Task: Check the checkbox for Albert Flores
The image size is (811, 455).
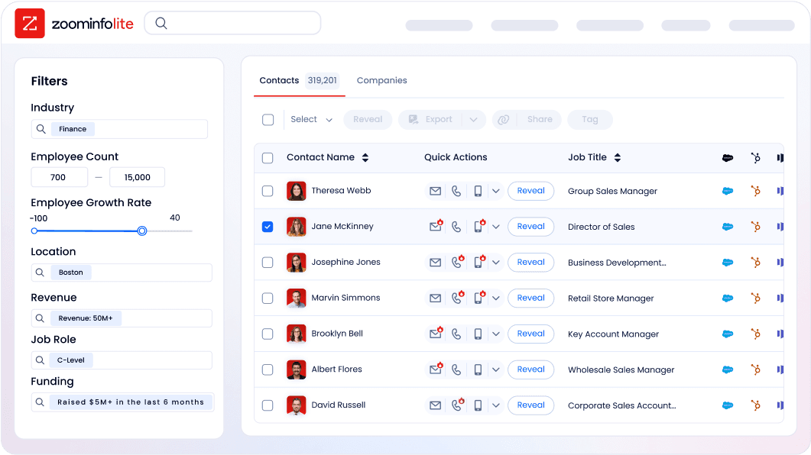Action: pos(268,369)
